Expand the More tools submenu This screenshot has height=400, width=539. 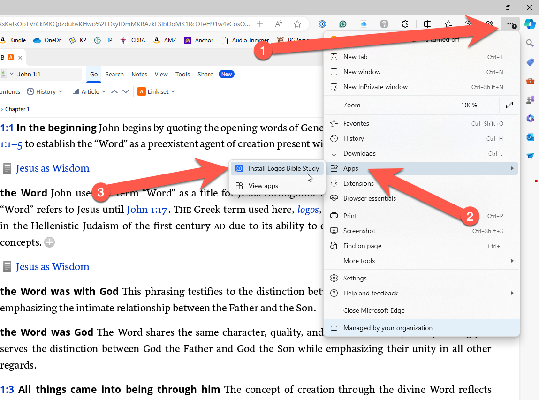[422, 261]
